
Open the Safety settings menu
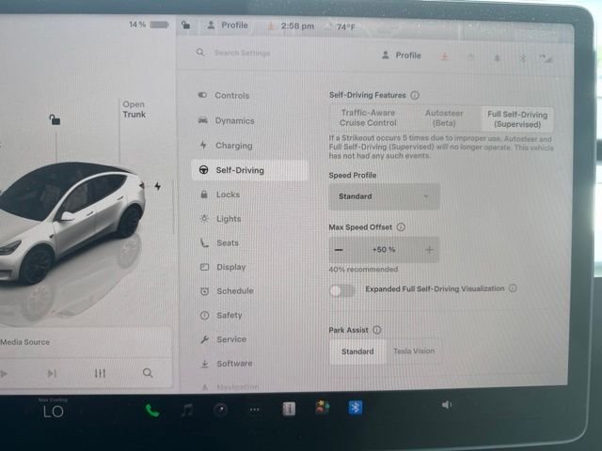point(229,316)
